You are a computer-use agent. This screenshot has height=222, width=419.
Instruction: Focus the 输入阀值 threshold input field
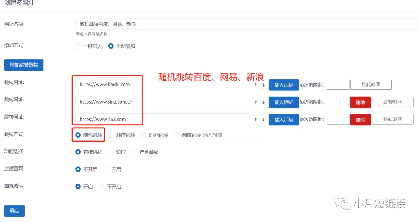click(x=234, y=135)
